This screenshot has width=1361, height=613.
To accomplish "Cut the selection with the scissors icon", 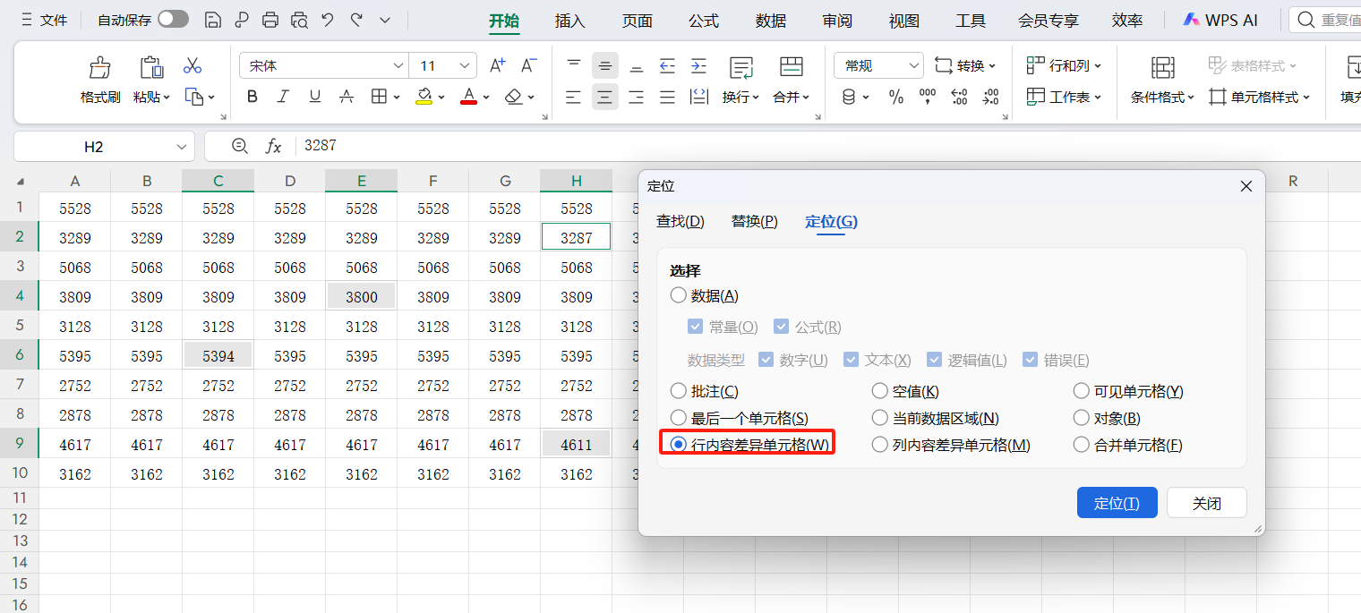I will [191, 65].
